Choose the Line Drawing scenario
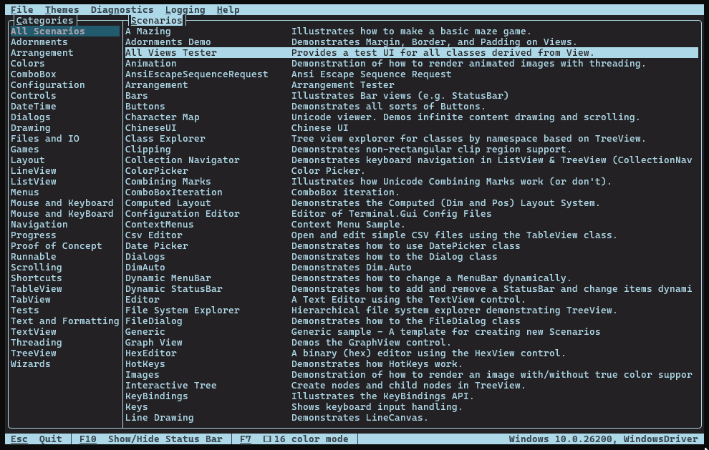Screen dimensions: 709x450 (x=159, y=418)
